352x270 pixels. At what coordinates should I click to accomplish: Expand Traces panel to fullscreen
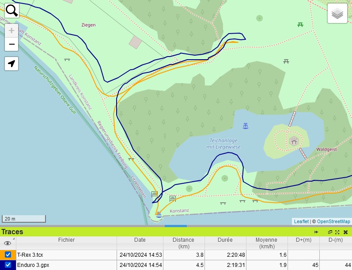pyautogui.click(x=337, y=232)
